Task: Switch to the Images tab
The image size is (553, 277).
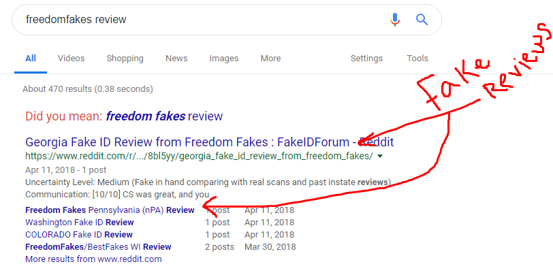Action: pos(224,58)
